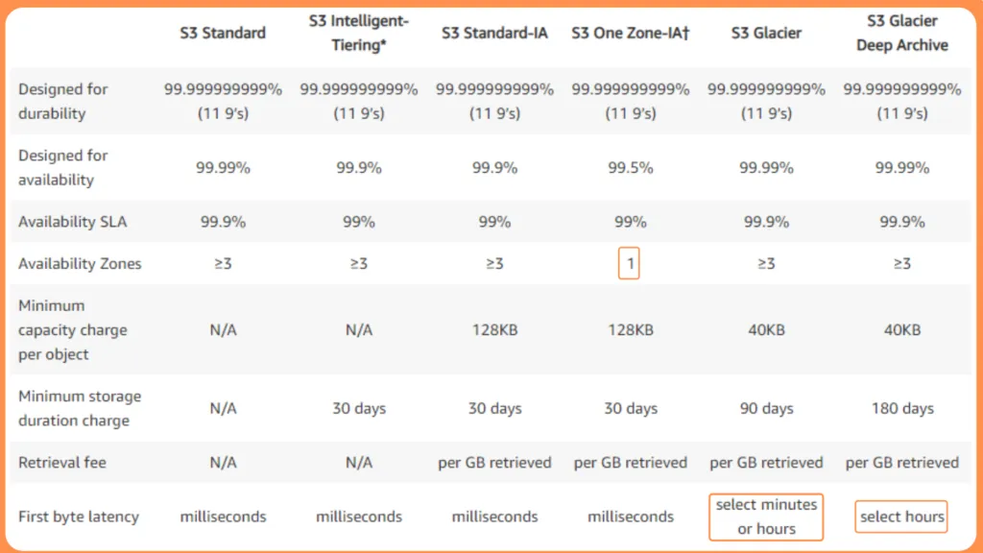Click the 'Availability Zones' row label
The height and width of the screenshot is (553, 983).
(80, 264)
